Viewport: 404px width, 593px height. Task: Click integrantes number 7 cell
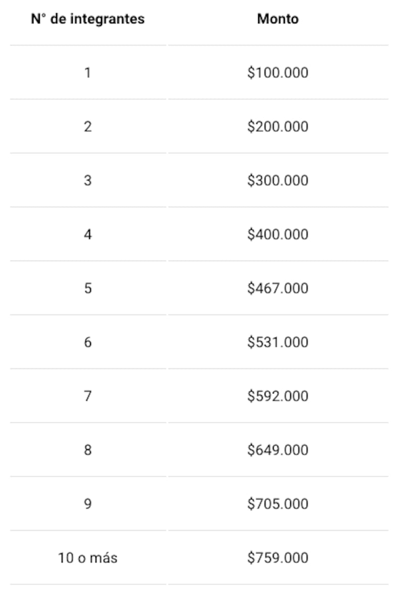click(x=88, y=396)
